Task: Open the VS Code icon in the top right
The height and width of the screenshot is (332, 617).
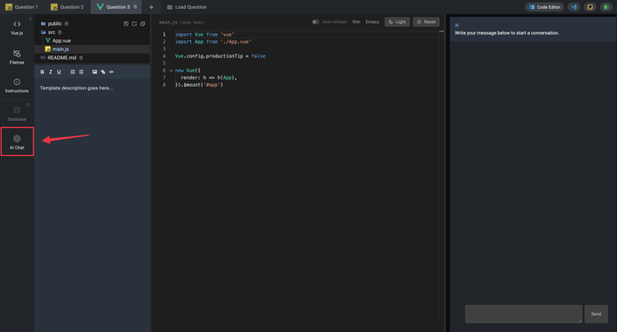Action: [574, 7]
